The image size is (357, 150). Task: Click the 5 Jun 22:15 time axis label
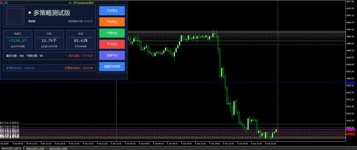(x=271, y=143)
